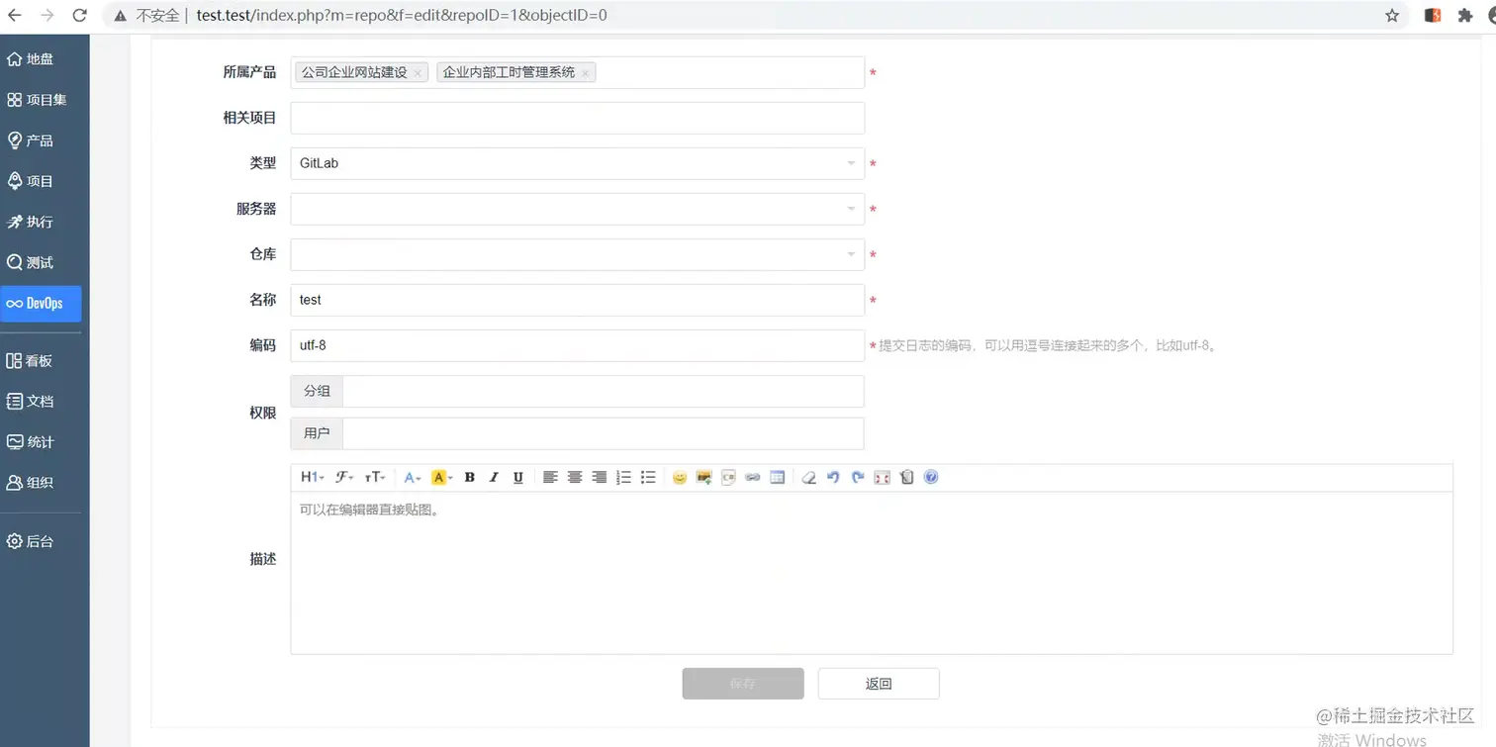This screenshot has width=1496, height=747.
Task: Click the browser address bar URL
Action: (402, 16)
